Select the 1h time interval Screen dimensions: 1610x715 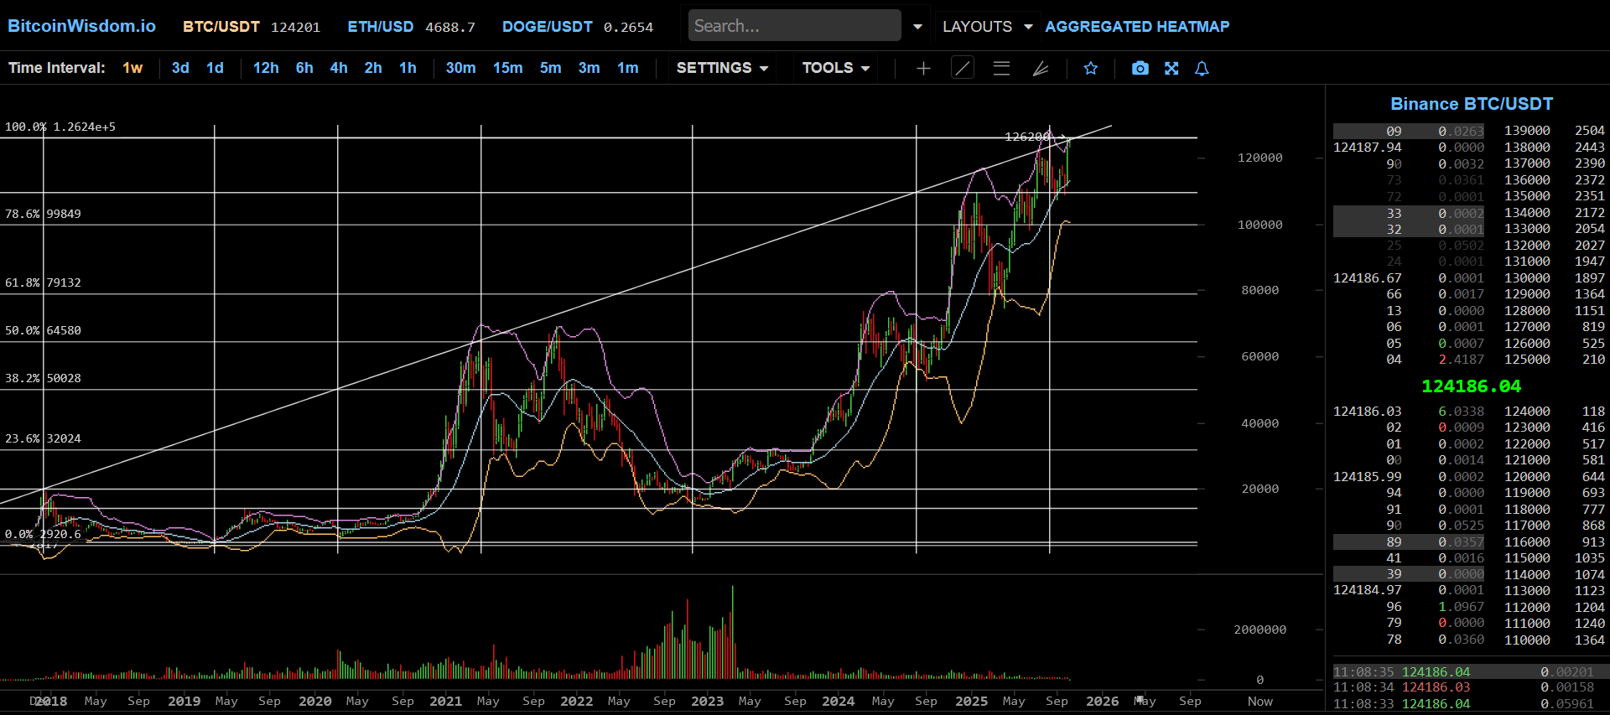(408, 68)
